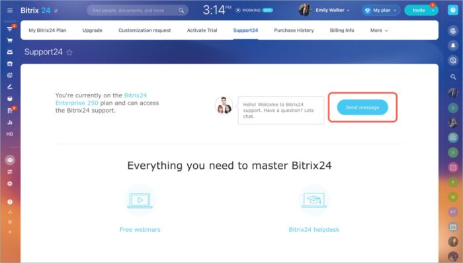
Task: Click the help question mark icon at top right
Action: pyautogui.click(x=452, y=10)
